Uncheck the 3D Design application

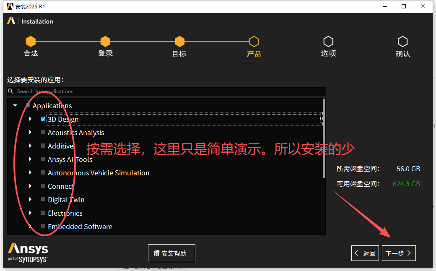[43, 119]
